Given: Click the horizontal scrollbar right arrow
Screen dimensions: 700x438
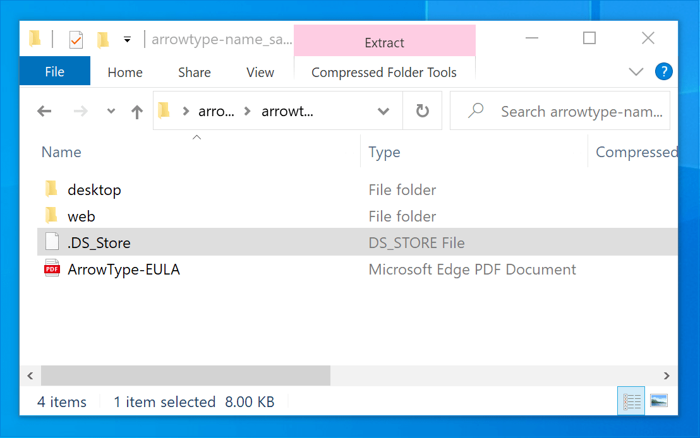Looking at the screenshot, I should pos(667,376).
